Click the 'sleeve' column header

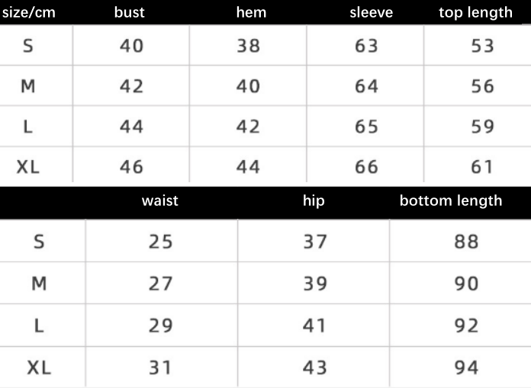click(x=371, y=12)
